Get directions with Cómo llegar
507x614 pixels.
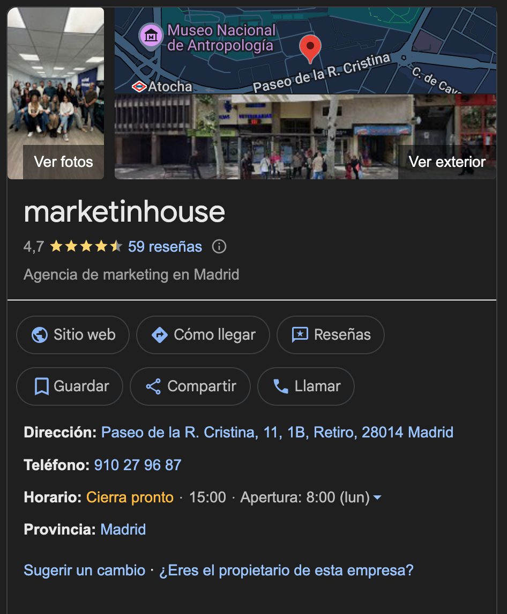203,335
